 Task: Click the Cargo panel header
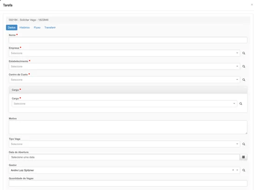click(128, 90)
